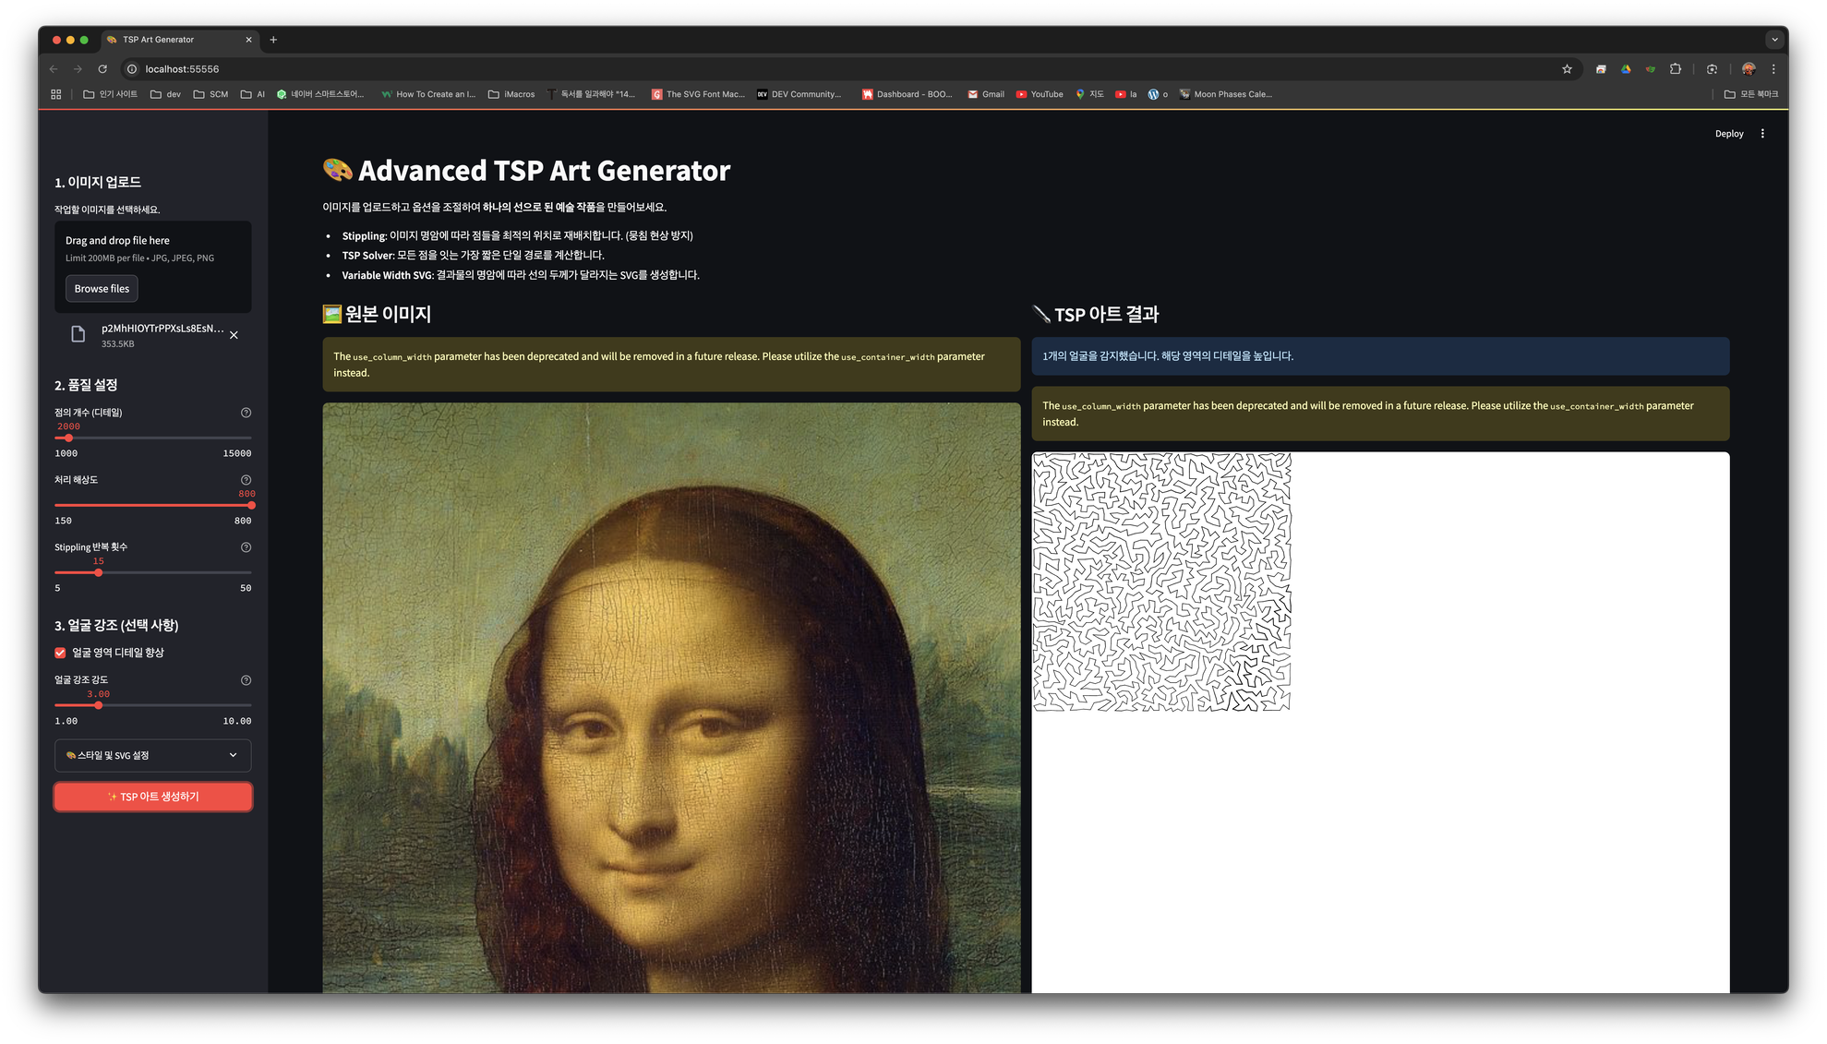
Task: Click help icon next to 점의 개수 slider
Action: pos(246,413)
